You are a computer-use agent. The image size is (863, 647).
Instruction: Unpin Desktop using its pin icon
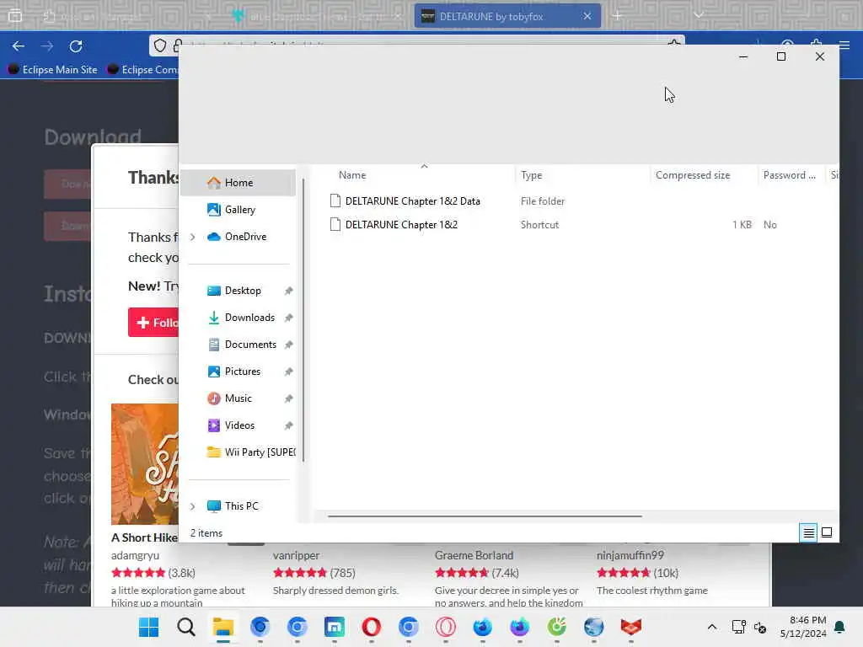(288, 291)
